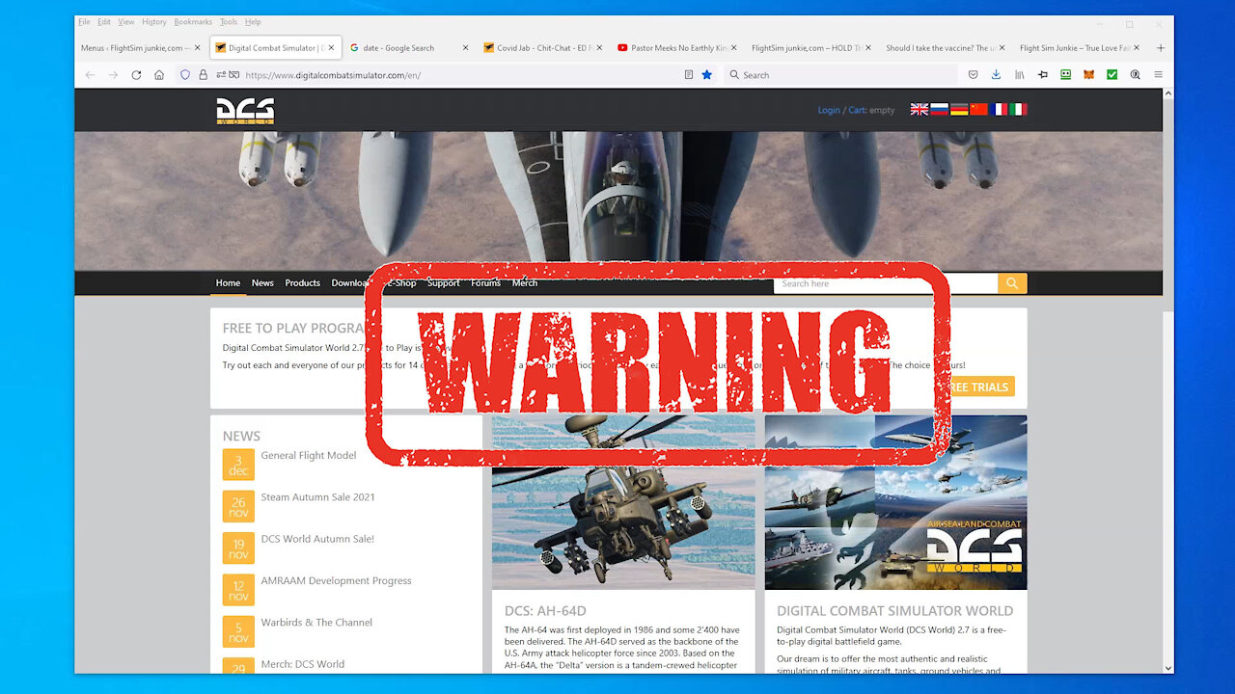Click into the browser Search box
This screenshot has width=1235, height=694.
[841, 75]
